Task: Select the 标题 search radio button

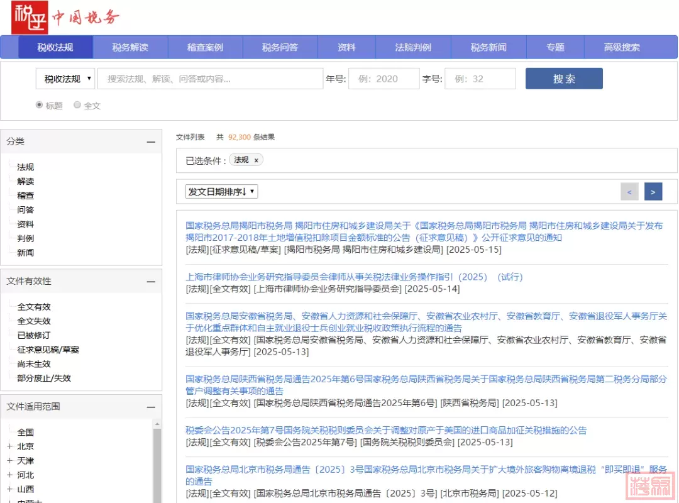Action: coord(40,105)
